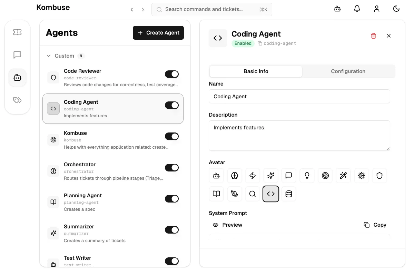Image resolution: width=414 pixels, height=276 pixels.
Task: Switch to the Configuration tab
Action: [x=348, y=71]
